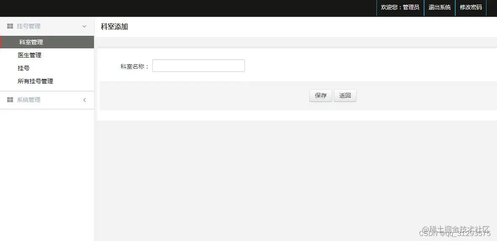Viewport: 497px width, 241px height.
Task: Open the 挂号管理 sidebar group label
Action: [29, 26]
